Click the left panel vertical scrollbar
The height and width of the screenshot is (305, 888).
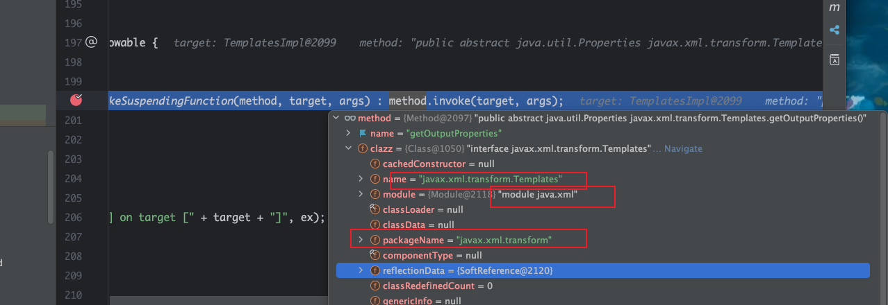[x=50, y=187]
